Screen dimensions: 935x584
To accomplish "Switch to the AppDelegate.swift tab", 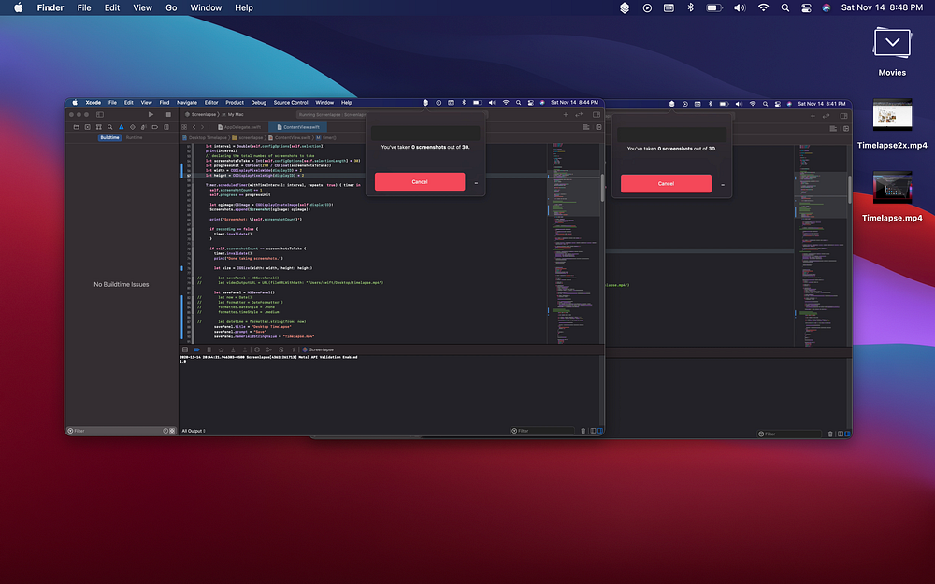I will (239, 127).
